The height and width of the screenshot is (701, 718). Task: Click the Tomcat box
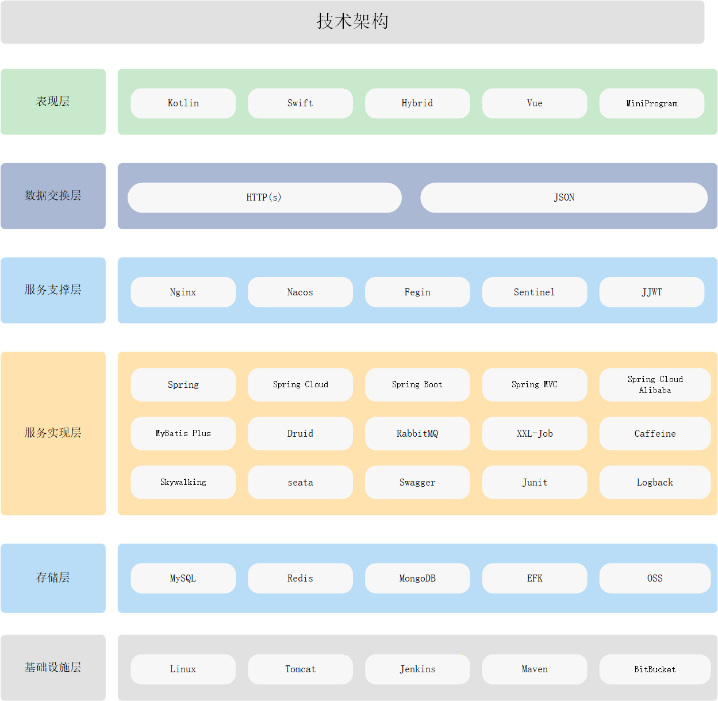click(300, 669)
